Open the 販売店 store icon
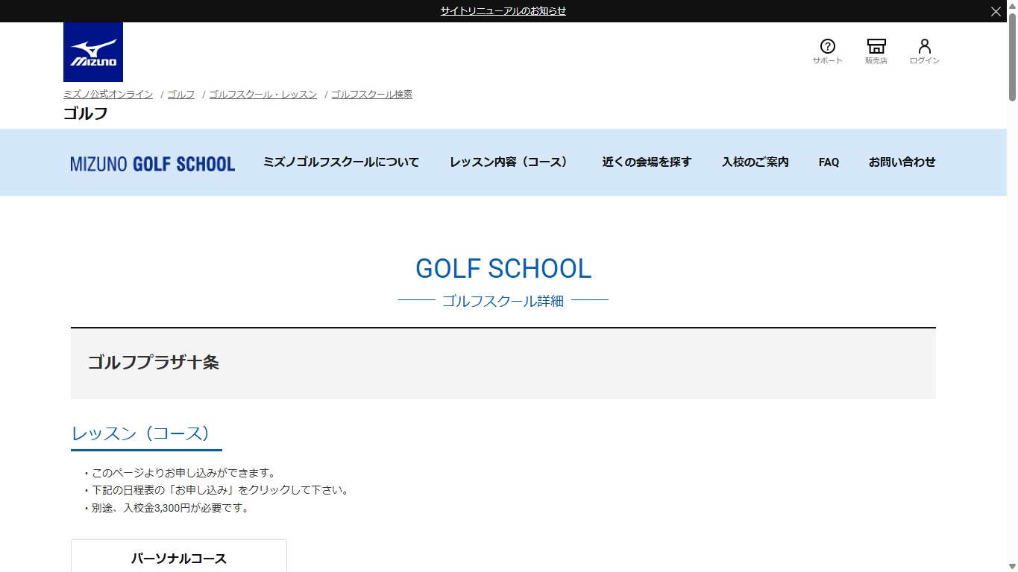Screen dimensions: 1018x572 [x=876, y=51]
